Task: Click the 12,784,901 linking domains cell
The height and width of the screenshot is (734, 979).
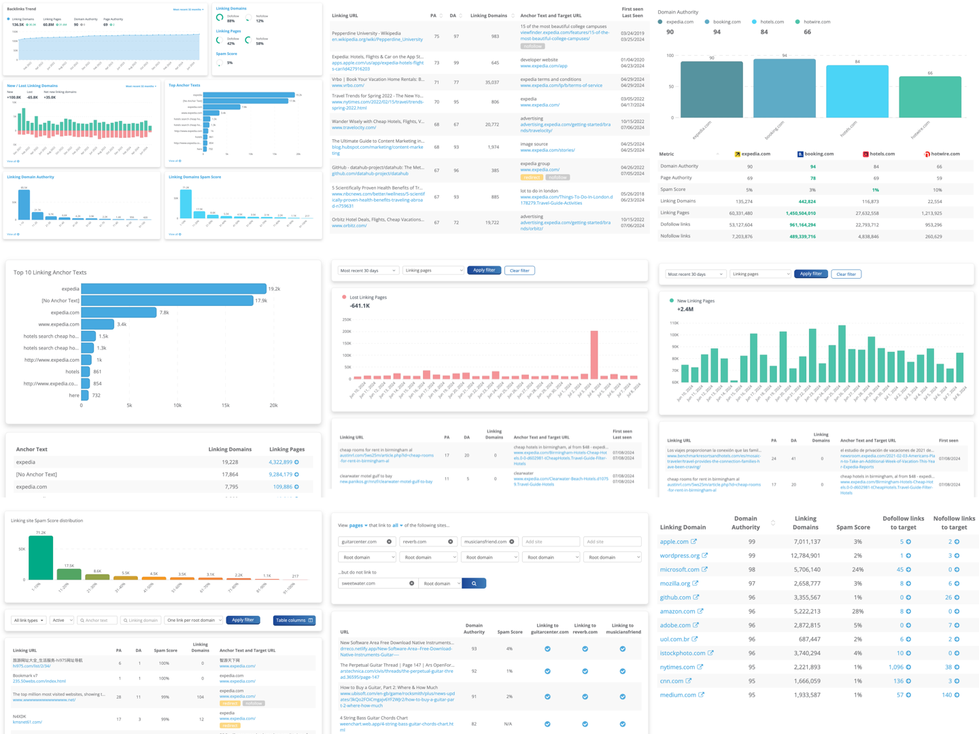Action: (806, 555)
